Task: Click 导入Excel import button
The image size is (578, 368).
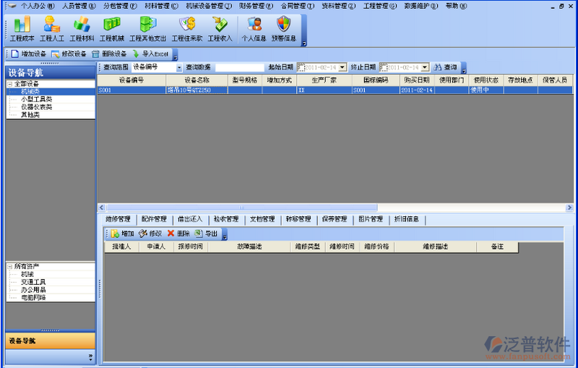Action: [150, 54]
